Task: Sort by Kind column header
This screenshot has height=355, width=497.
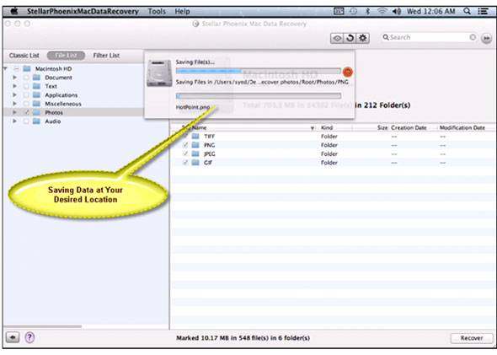Action: [x=327, y=127]
